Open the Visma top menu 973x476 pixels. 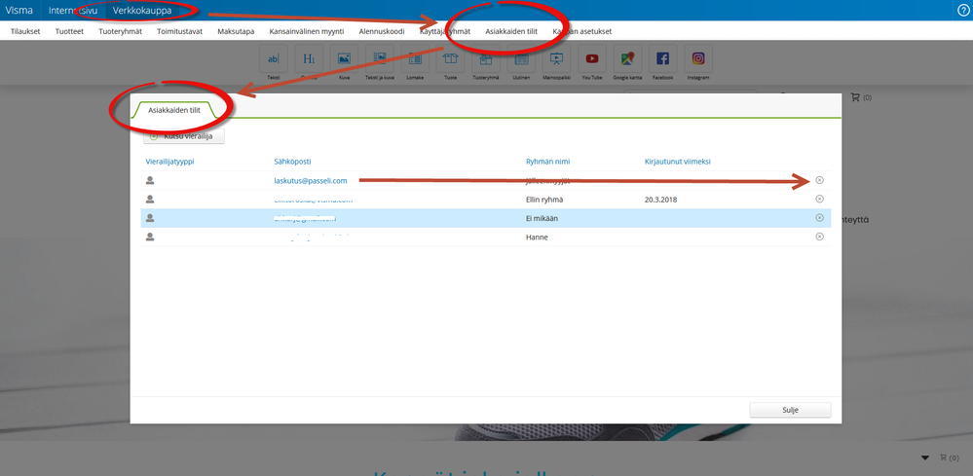(19, 10)
